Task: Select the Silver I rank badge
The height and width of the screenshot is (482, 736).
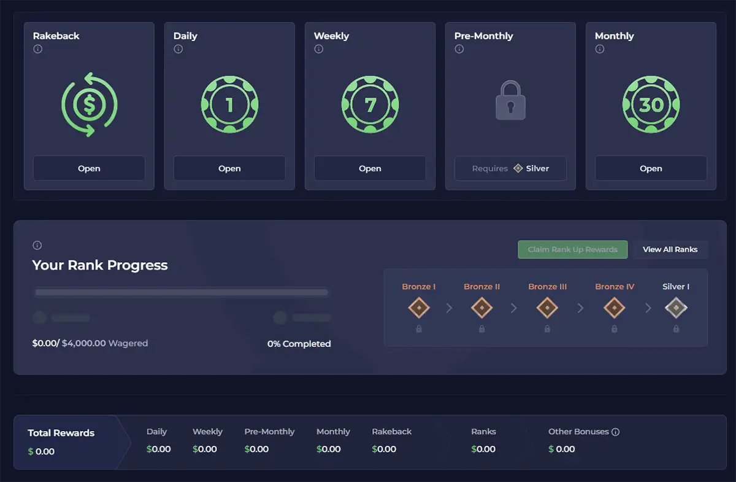Action: 676,308
